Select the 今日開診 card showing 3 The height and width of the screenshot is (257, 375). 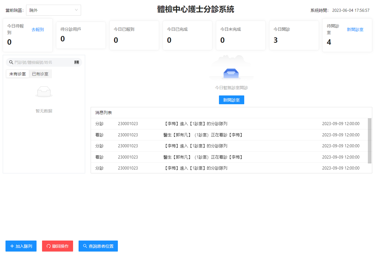pos(294,35)
